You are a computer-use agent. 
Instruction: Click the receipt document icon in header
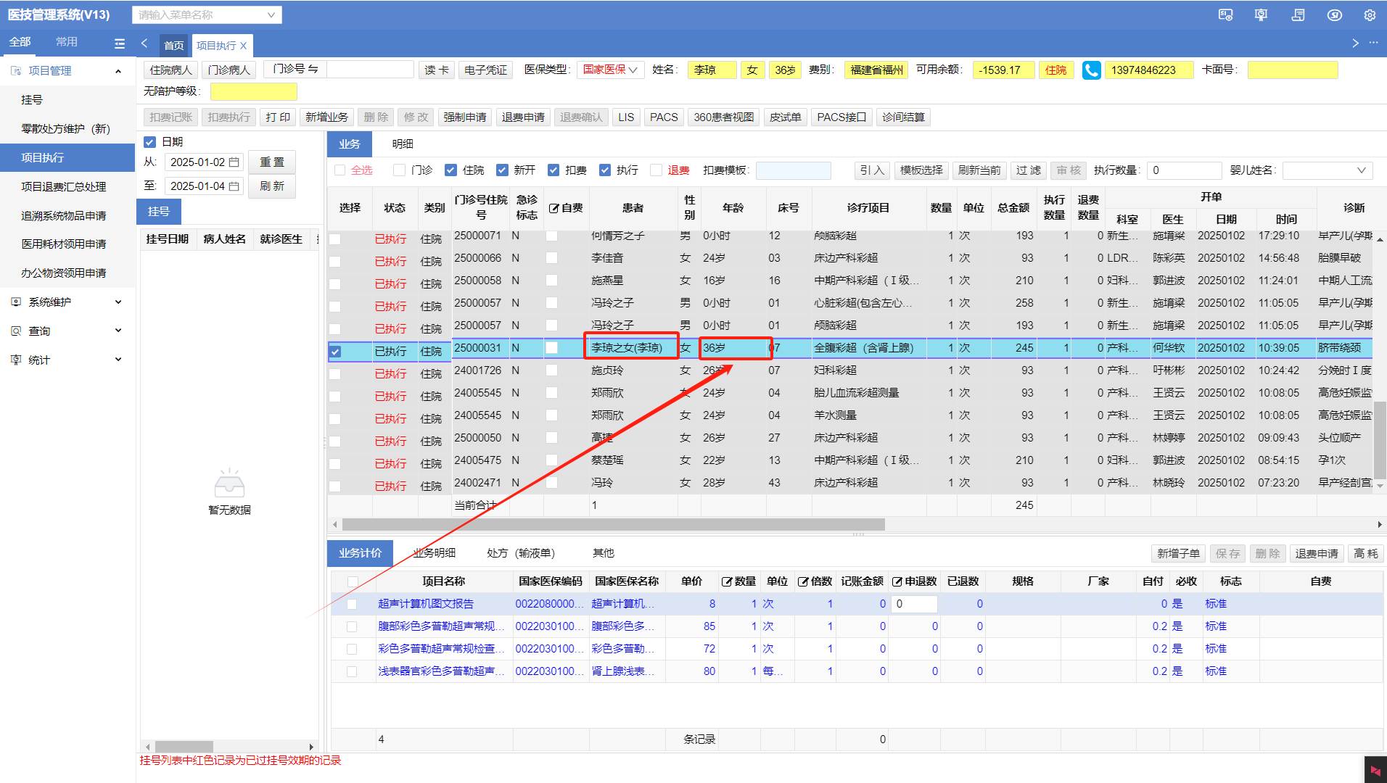tap(1298, 15)
